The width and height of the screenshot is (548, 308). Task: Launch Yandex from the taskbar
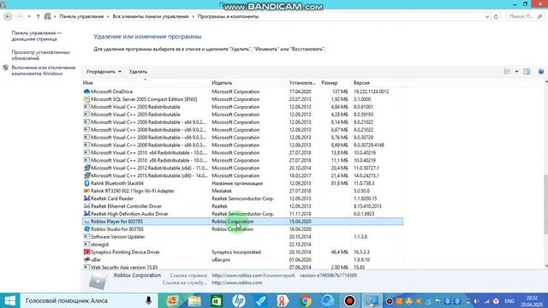[283, 300]
